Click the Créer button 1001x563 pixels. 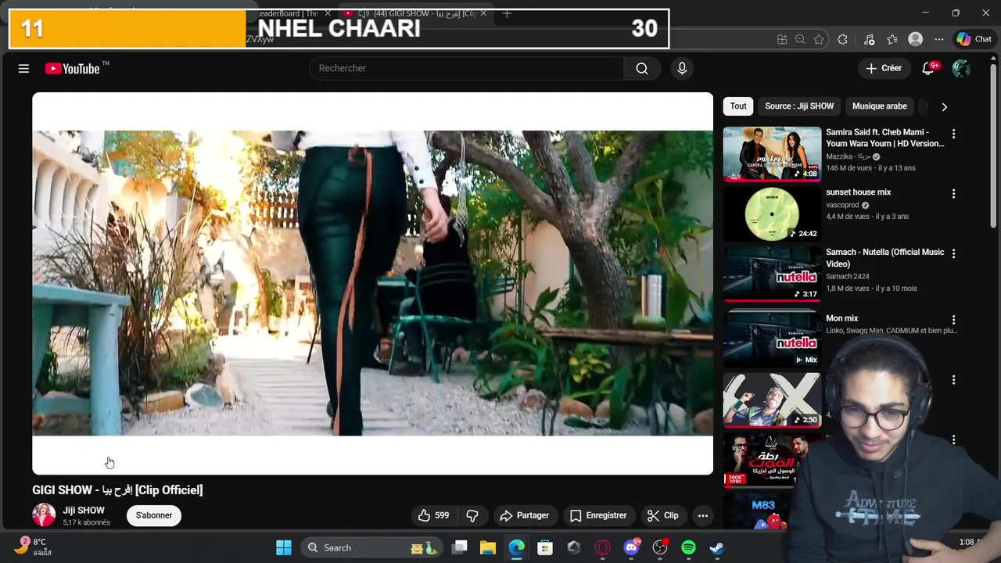coord(884,69)
